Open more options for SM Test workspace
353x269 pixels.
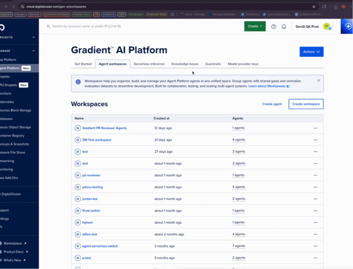316,140
